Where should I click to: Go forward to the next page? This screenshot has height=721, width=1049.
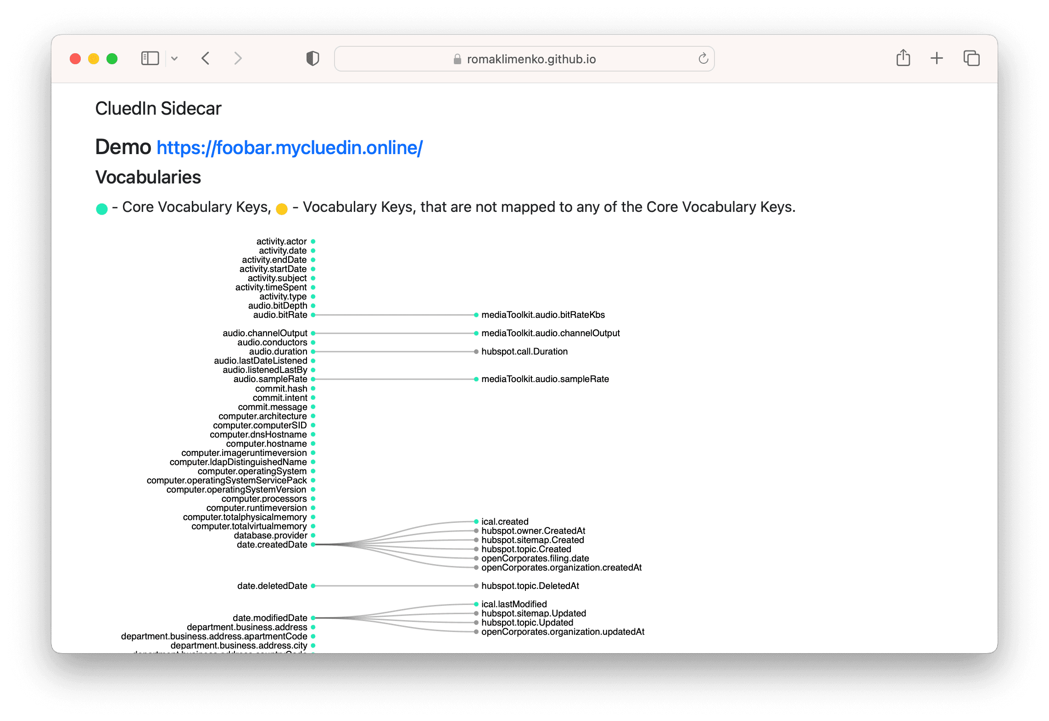(x=237, y=59)
